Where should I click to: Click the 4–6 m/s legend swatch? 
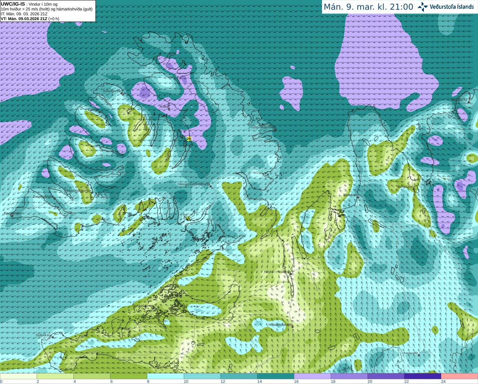click(x=92, y=376)
